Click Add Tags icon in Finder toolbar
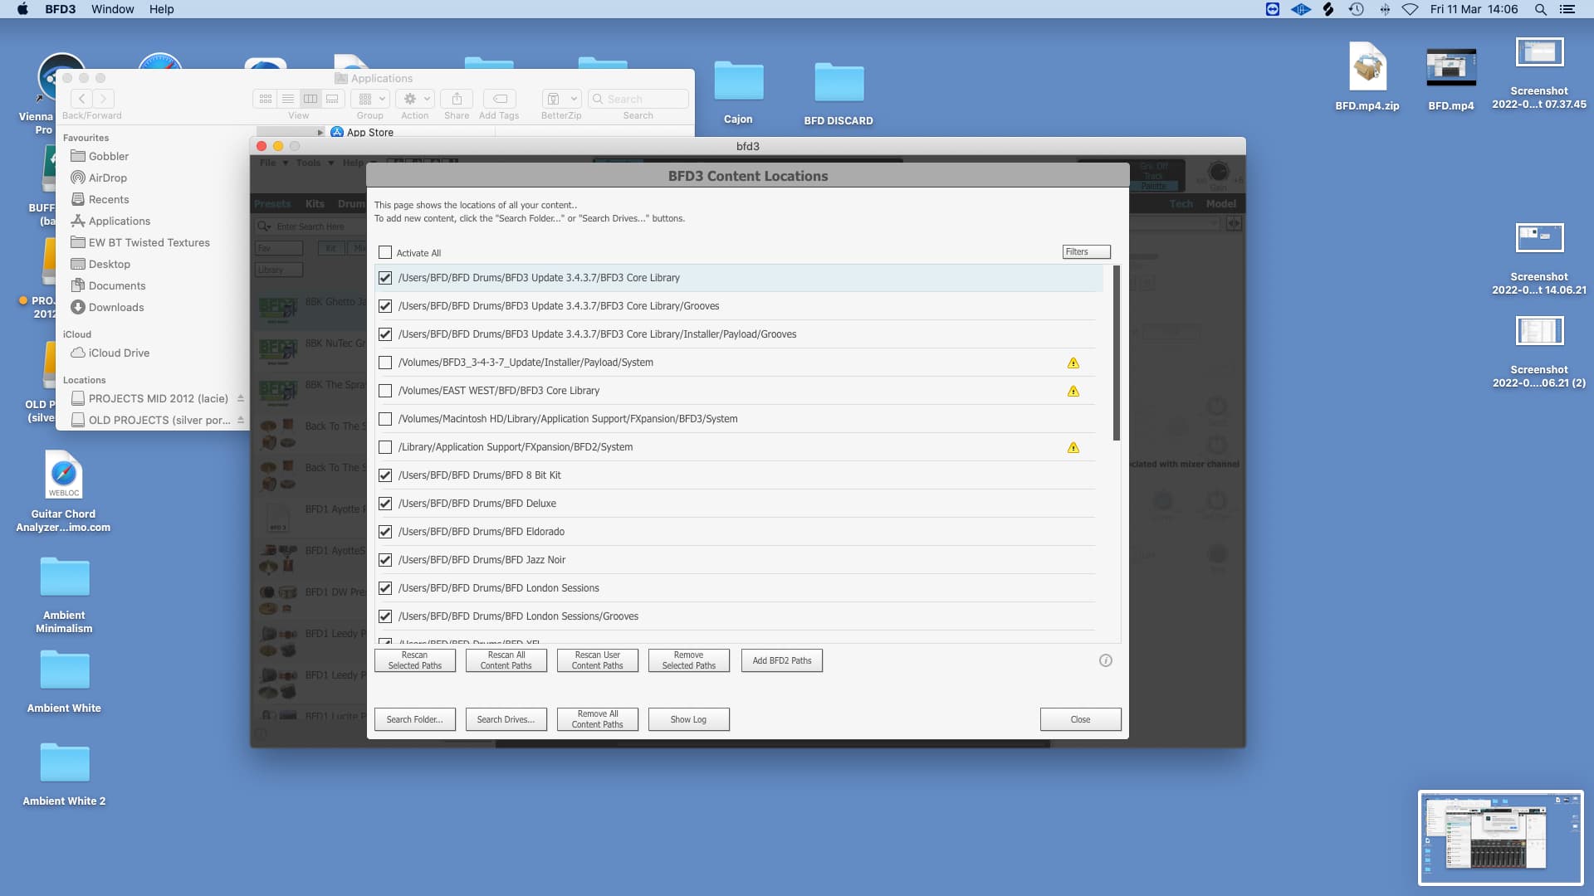This screenshot has height=896, width=1594. tap(500, 99)
